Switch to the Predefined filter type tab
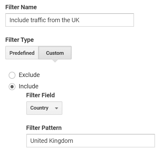 (22, 53)
